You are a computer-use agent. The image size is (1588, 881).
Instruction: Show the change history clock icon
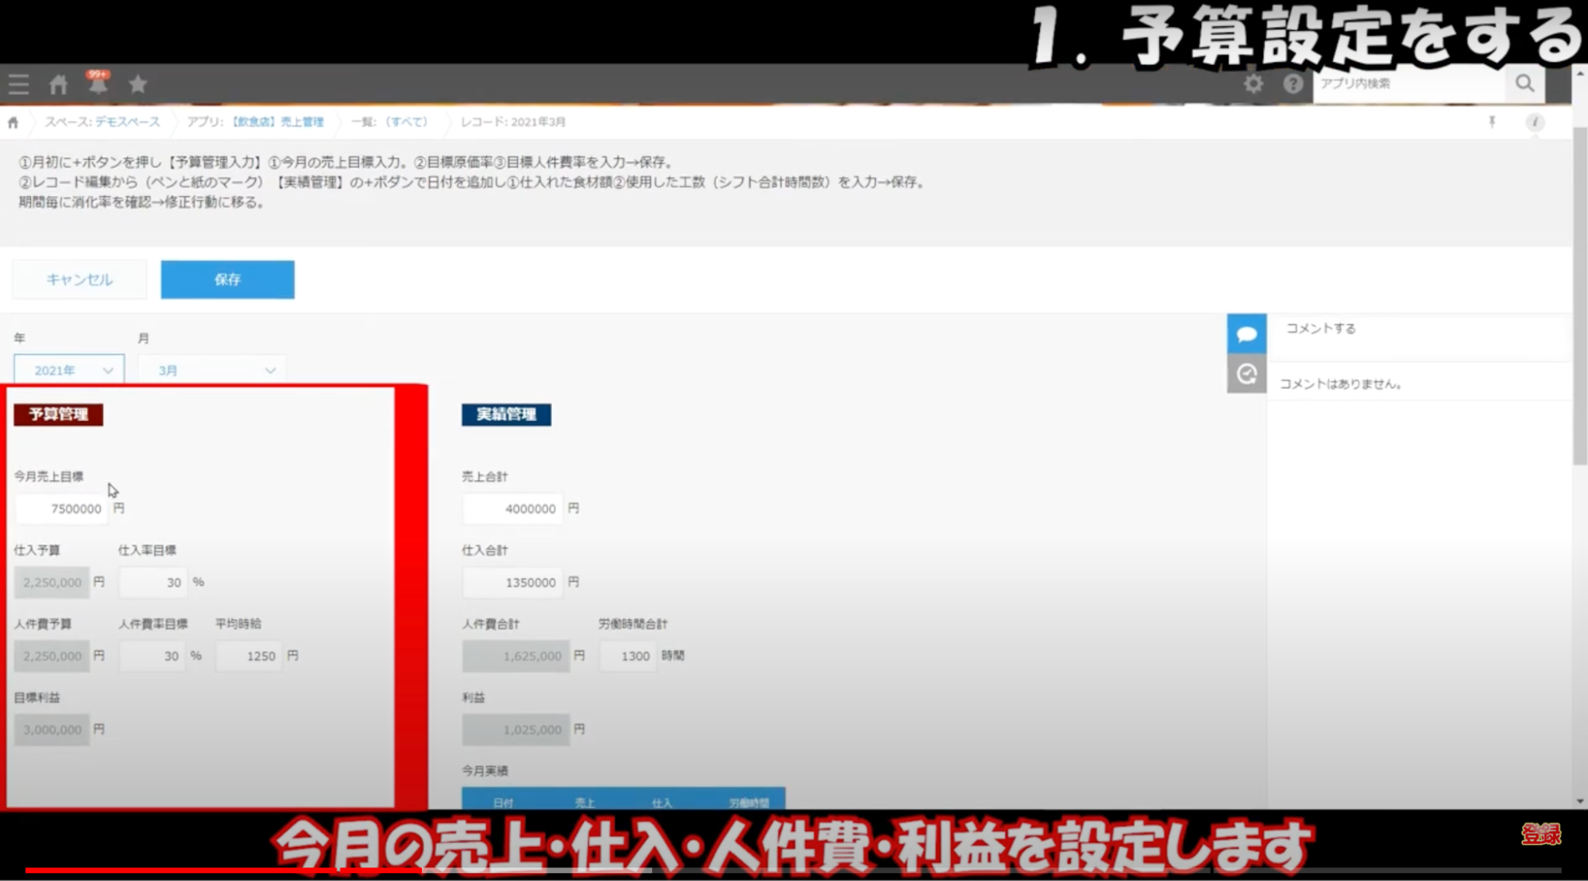tap(1246, 374)
